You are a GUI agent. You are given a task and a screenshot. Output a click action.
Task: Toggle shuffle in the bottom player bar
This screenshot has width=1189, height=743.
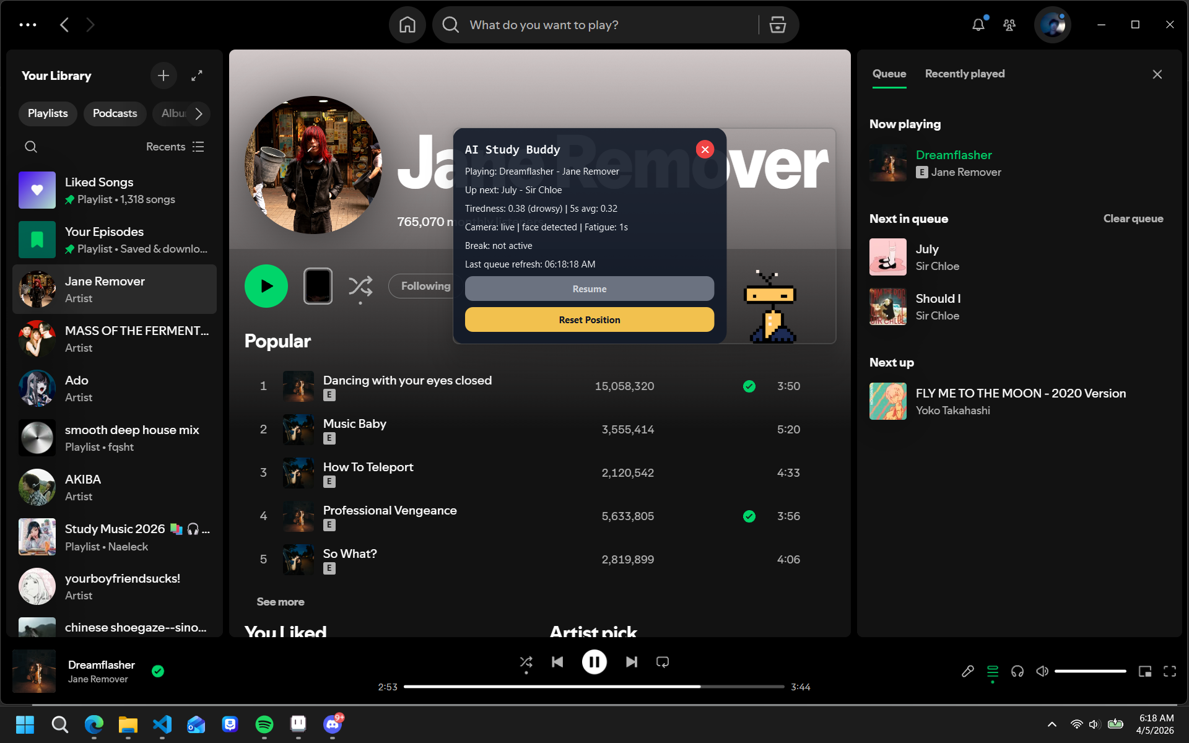coord(526,662)
